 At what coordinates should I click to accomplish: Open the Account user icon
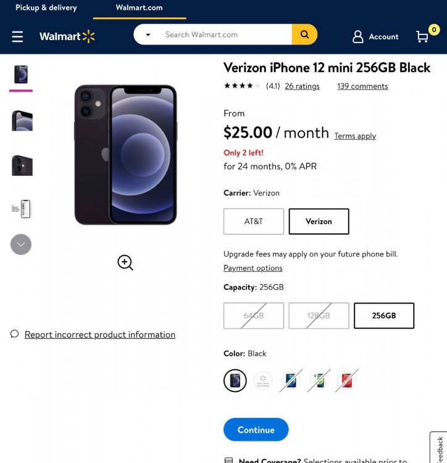tap(358, 37)
